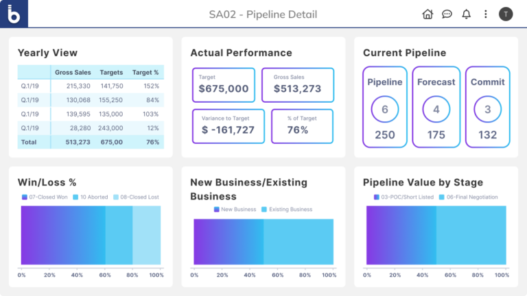Select the Pipeline card showing 6
Screen dimensions: 527x296
point(385,106)
